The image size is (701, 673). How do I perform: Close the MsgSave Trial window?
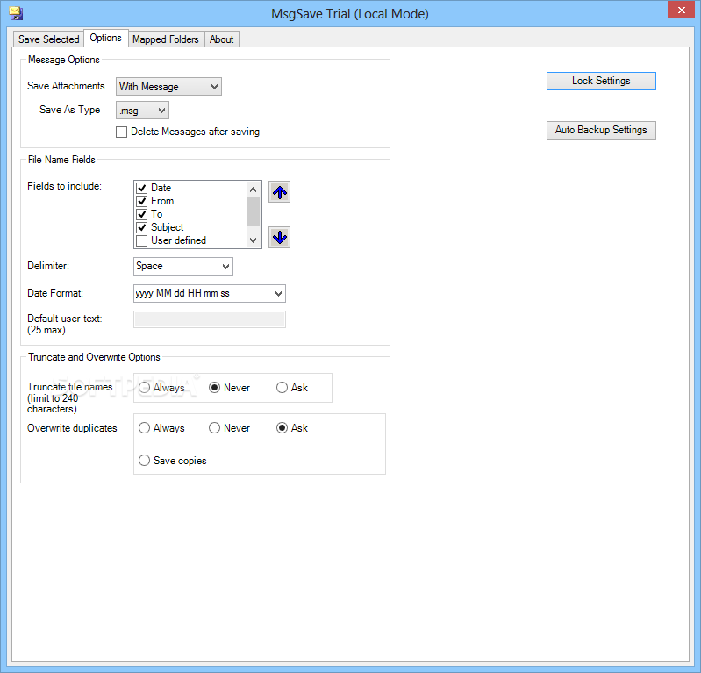coord(681,10)
